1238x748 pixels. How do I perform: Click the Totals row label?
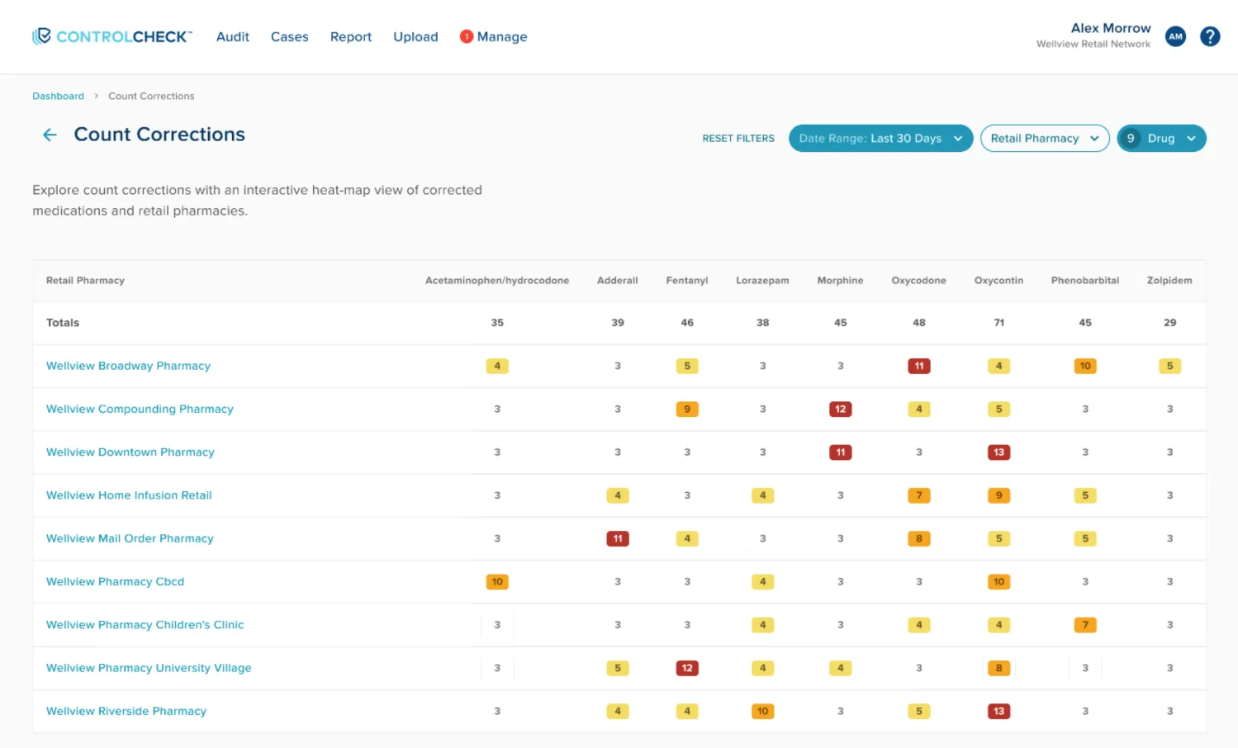(63, 323)
